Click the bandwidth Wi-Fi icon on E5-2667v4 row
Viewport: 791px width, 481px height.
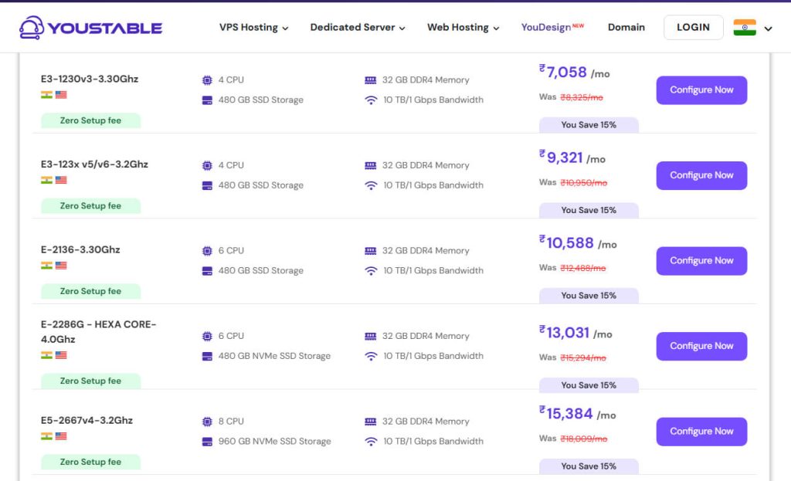(x=371, y=441)
